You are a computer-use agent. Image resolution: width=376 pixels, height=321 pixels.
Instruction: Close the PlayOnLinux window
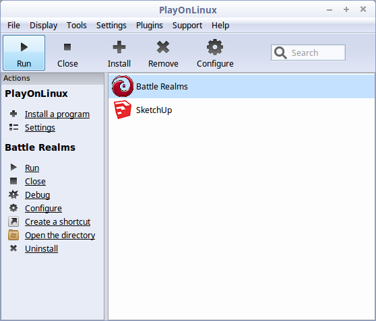[363, 9]
